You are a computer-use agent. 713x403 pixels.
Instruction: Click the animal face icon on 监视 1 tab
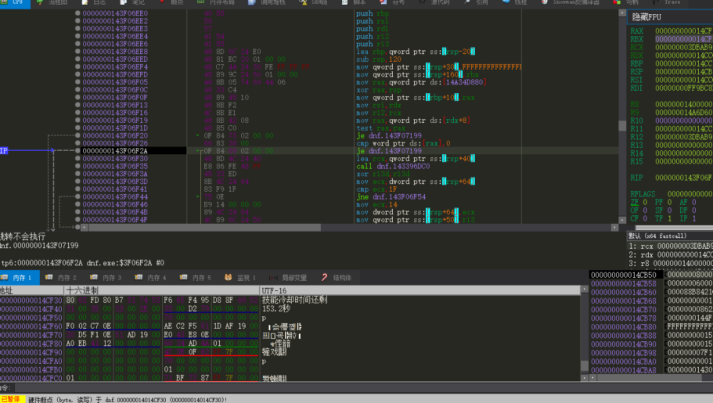pos(228,277)
